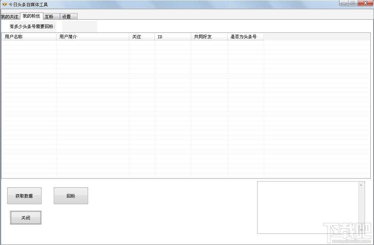
Task: Click the 获取数据 button
Action: (24, 196)
